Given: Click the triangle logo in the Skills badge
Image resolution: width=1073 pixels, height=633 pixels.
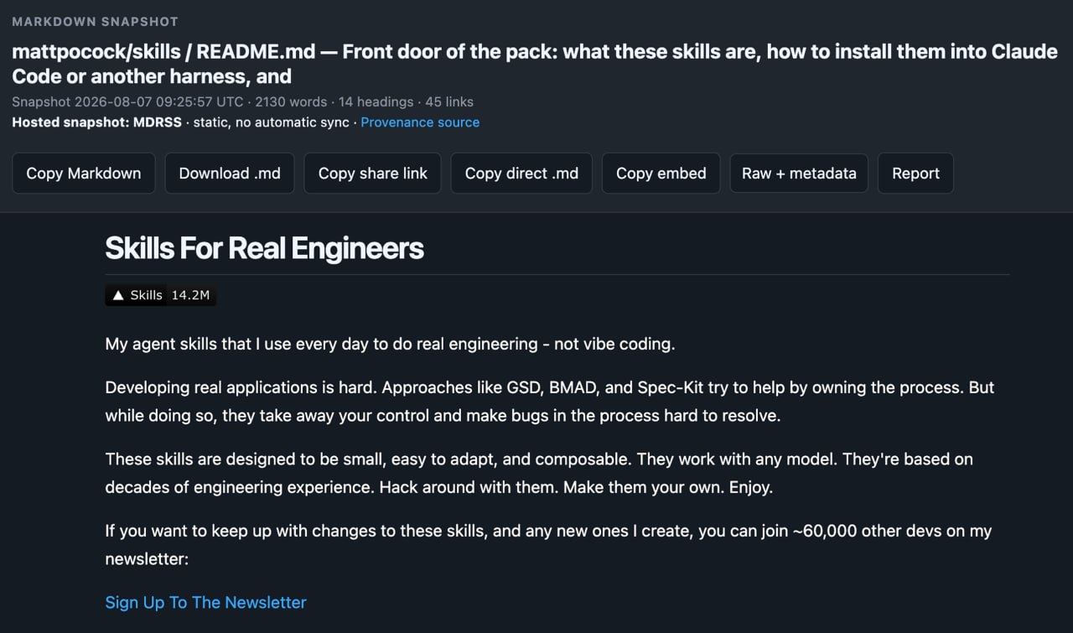Looking at the screenshot, I should tap(118, 295).
